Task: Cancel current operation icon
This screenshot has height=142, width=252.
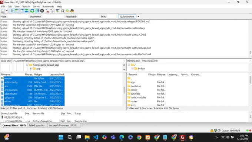Action: pyautogui.click(x=42, y=11)
